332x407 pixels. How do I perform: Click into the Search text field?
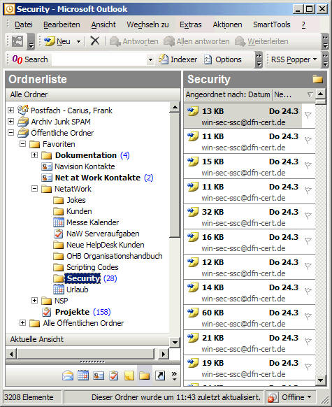pyautogui.click(x=99, y=59)
